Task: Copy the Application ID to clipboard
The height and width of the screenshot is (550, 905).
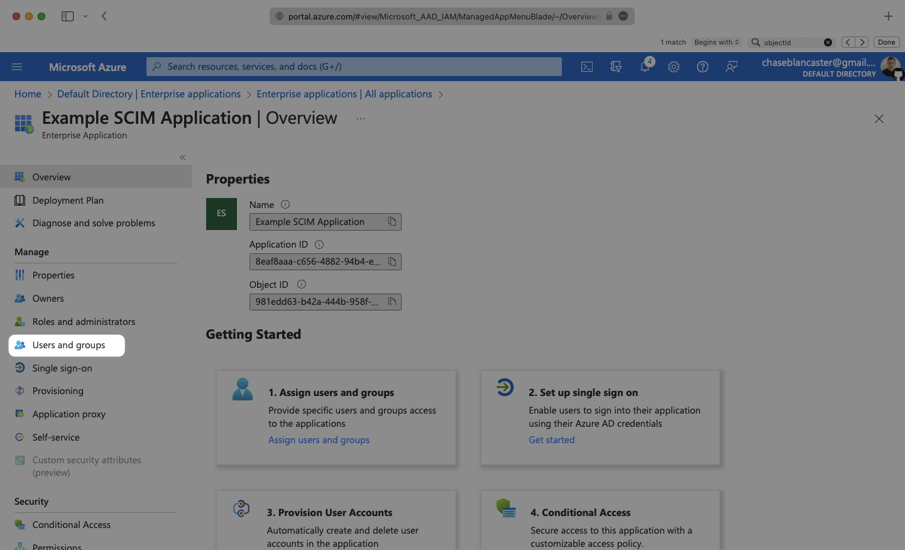Action: pyautogui.click(x=392, y=261)
